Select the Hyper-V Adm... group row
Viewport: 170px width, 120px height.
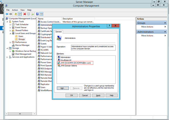(45, 47)
